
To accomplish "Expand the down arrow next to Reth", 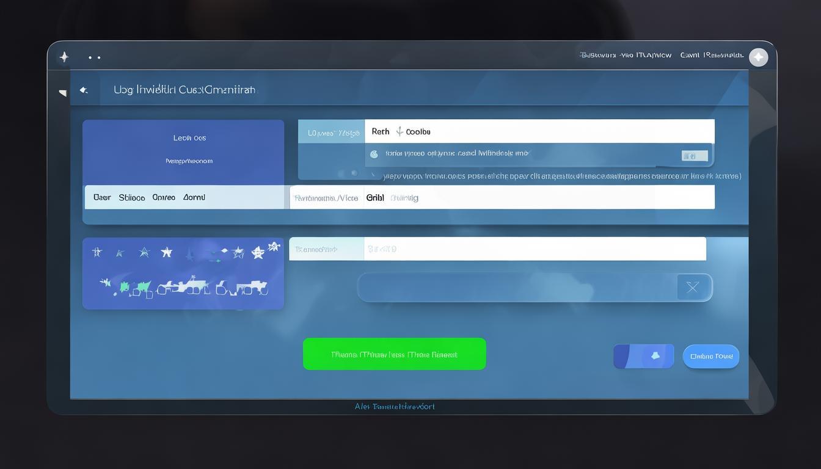I will 400,131.
